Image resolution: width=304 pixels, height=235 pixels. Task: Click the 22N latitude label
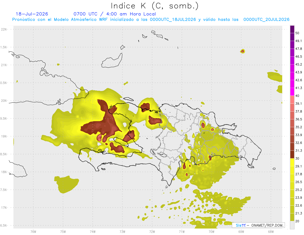[4, 29]
